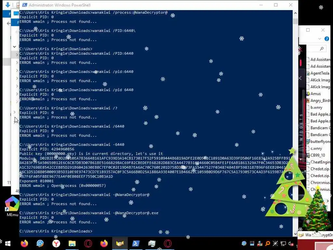Click file list horizontal scroll right arrow
The width and height of the screenshot is (333, 250).
point(327,201)
